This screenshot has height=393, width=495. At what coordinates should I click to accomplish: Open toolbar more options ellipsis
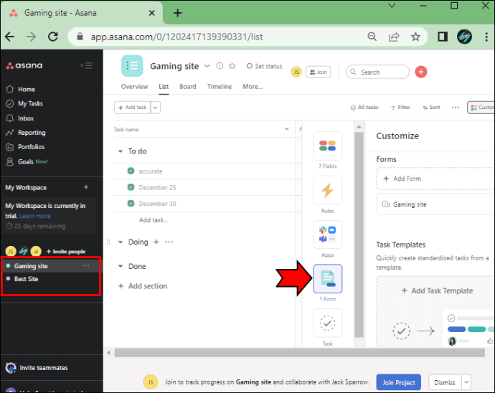456,108
